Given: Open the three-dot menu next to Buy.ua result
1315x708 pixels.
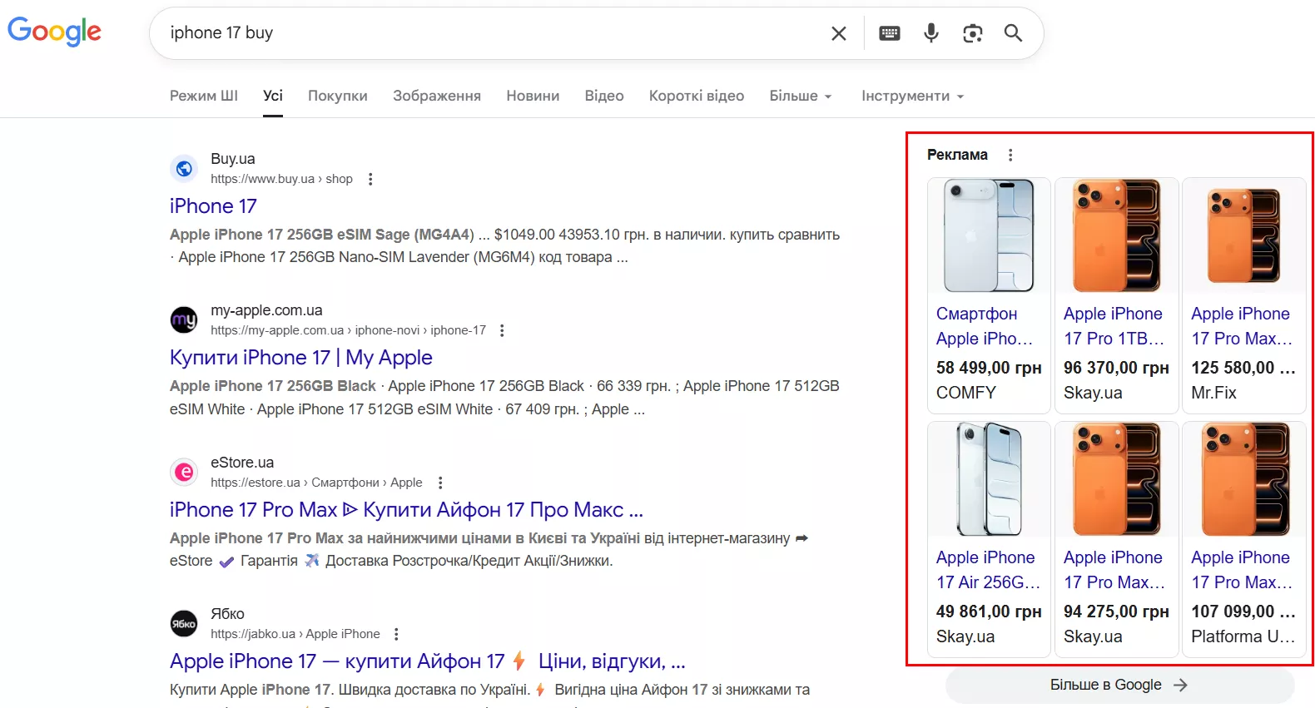Looking at the screenshot, I should click(370, 179).
